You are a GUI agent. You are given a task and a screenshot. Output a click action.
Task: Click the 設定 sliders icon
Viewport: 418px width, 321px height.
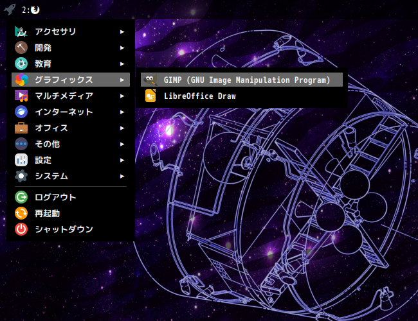(x=21, y=160)
